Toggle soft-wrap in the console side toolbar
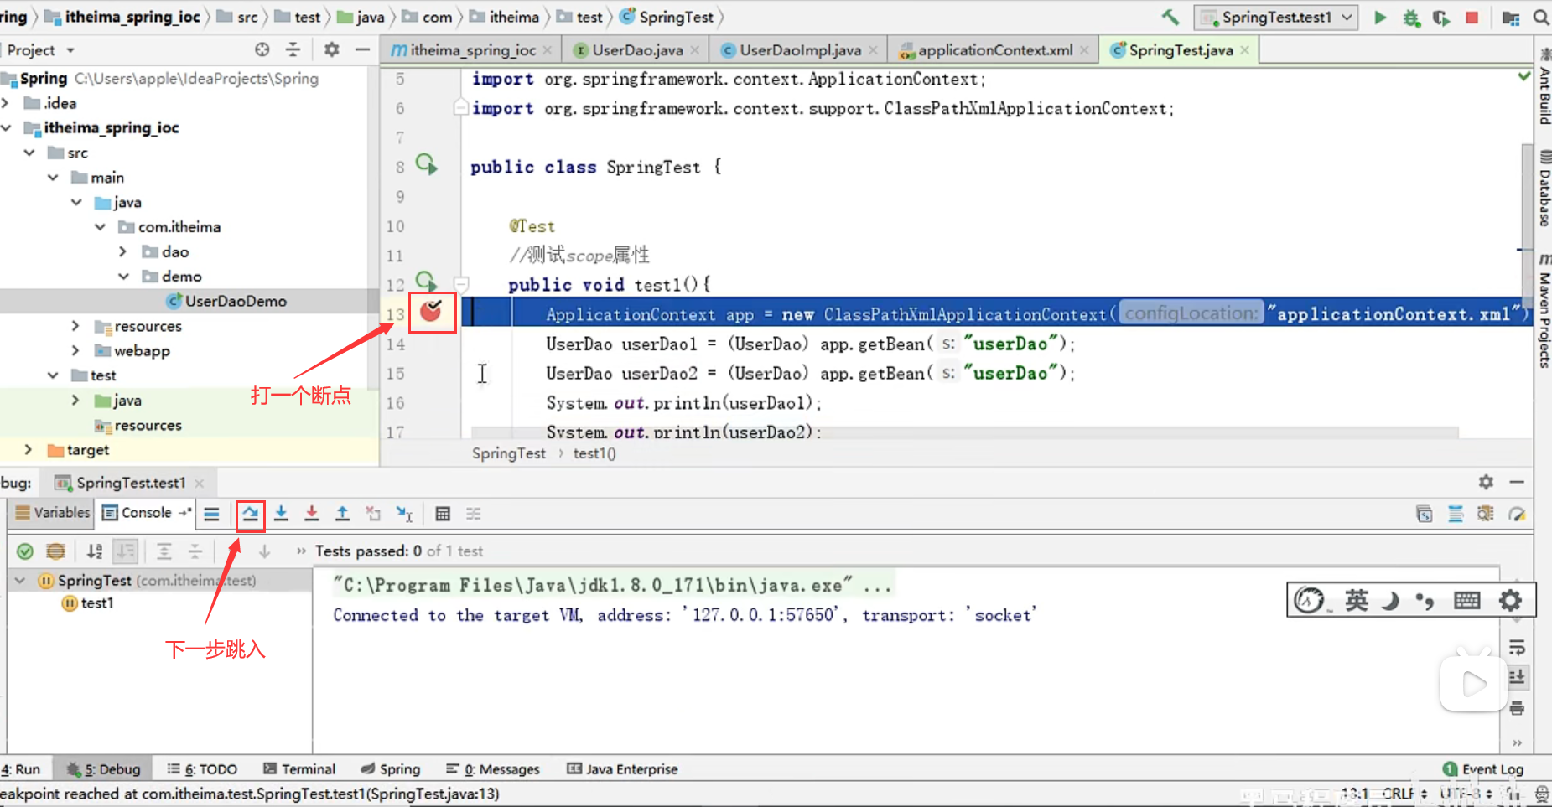This screenshot has width=1552, height=807. click(1517, 648)
